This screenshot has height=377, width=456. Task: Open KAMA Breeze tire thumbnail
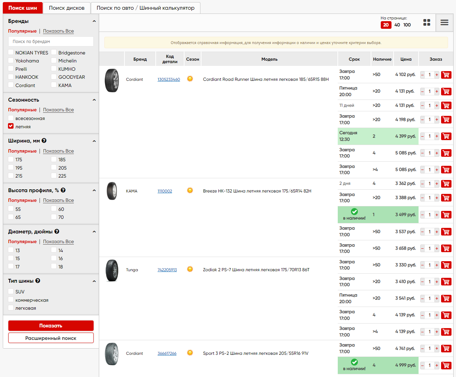pos(112,191)
